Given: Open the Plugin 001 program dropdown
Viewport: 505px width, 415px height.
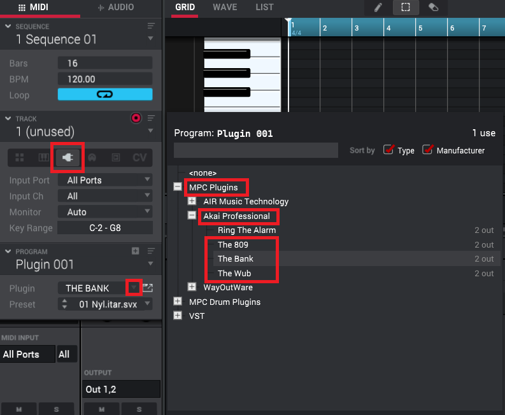Looking at the screenshot, I should (150, 264).
